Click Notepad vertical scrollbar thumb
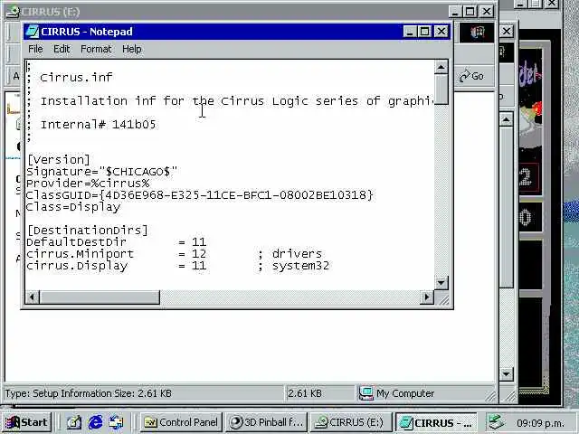 coord(441,90)
